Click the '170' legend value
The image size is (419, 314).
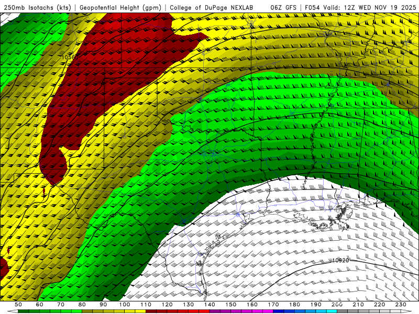273,305
